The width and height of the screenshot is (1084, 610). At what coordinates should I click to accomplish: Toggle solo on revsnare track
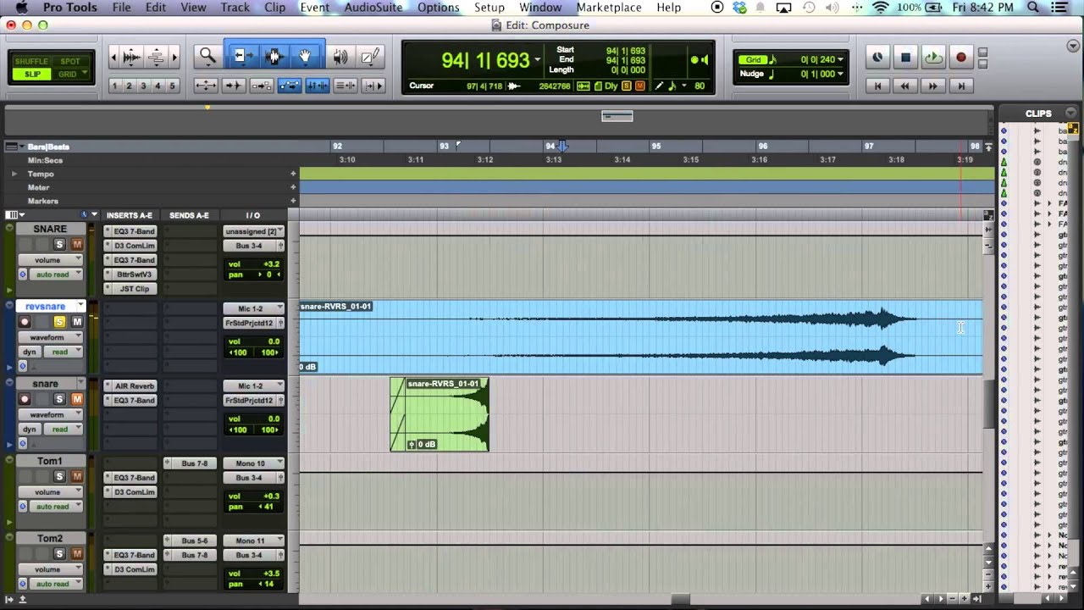click(60, 322)
